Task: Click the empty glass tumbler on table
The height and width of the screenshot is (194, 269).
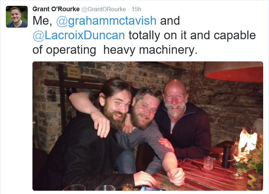Action: (x=208, y=163)
